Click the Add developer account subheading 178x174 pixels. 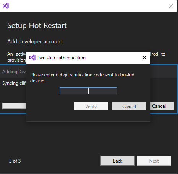pyautogui.click(x=35, y=42)
